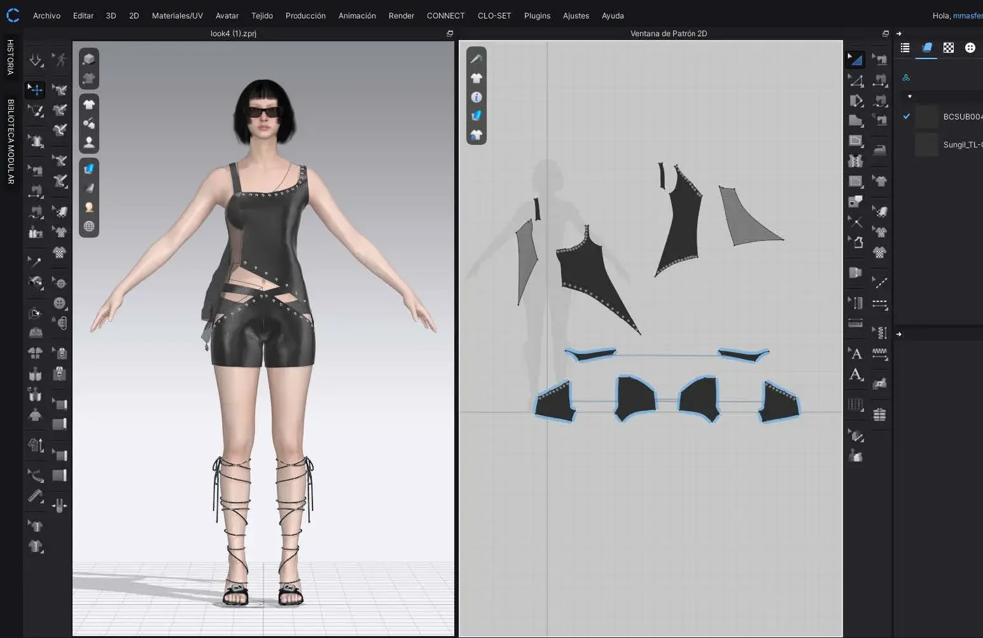Open the Ayuda menu

[613, 15]
